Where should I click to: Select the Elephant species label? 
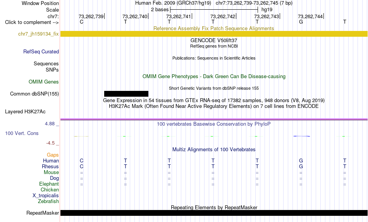click(x=49, y=184)
